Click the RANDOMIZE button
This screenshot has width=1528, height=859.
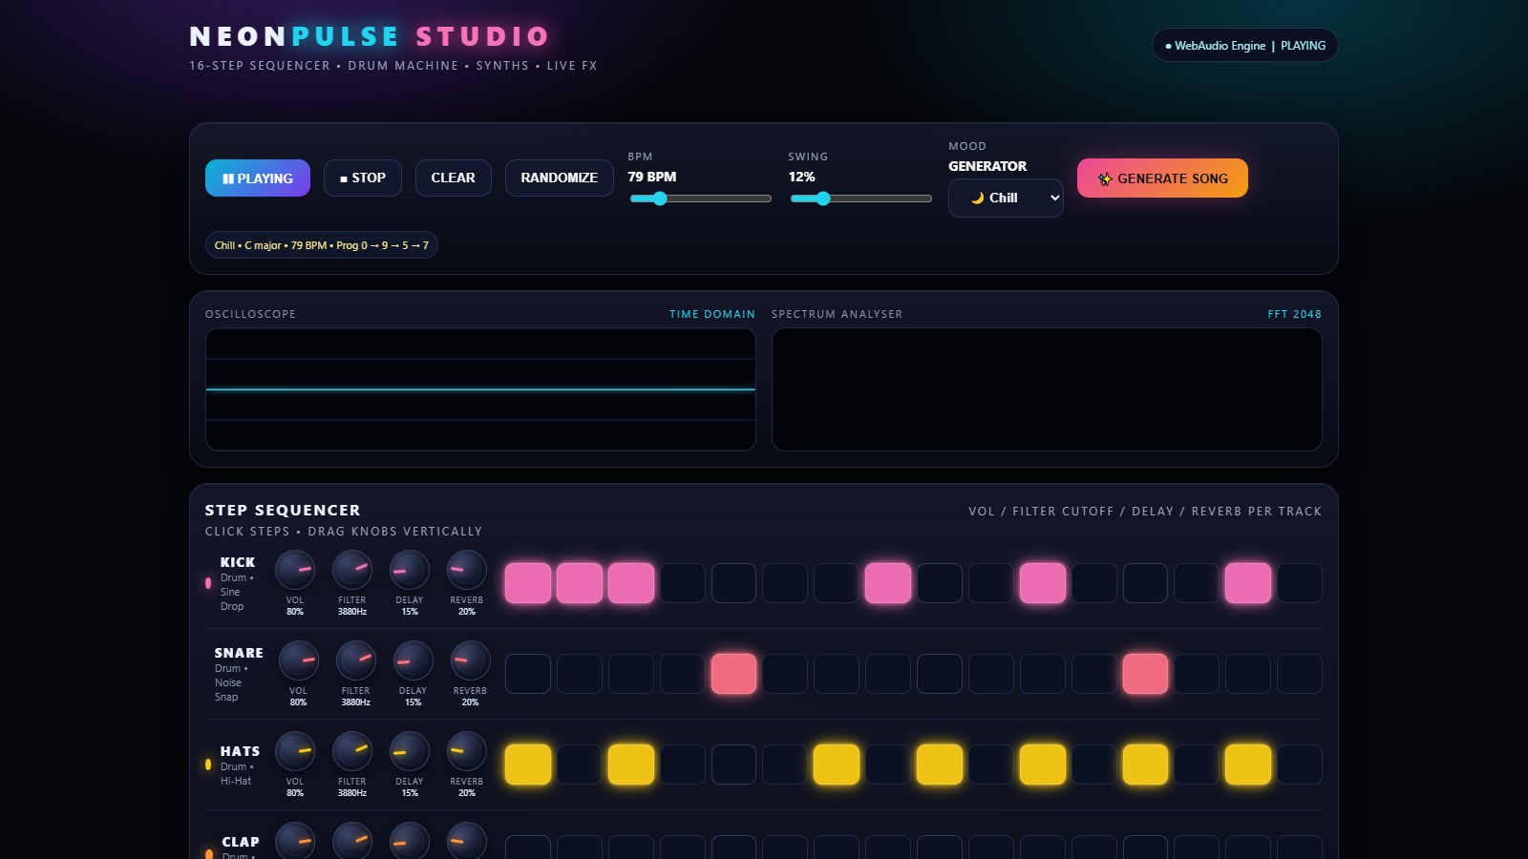click(559, 178)
